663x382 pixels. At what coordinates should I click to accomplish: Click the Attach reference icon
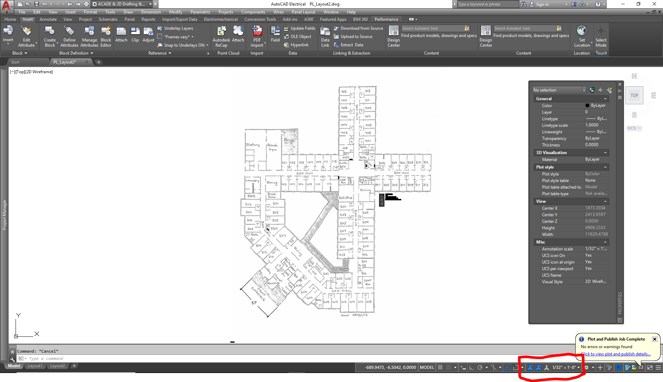(121, 31)
